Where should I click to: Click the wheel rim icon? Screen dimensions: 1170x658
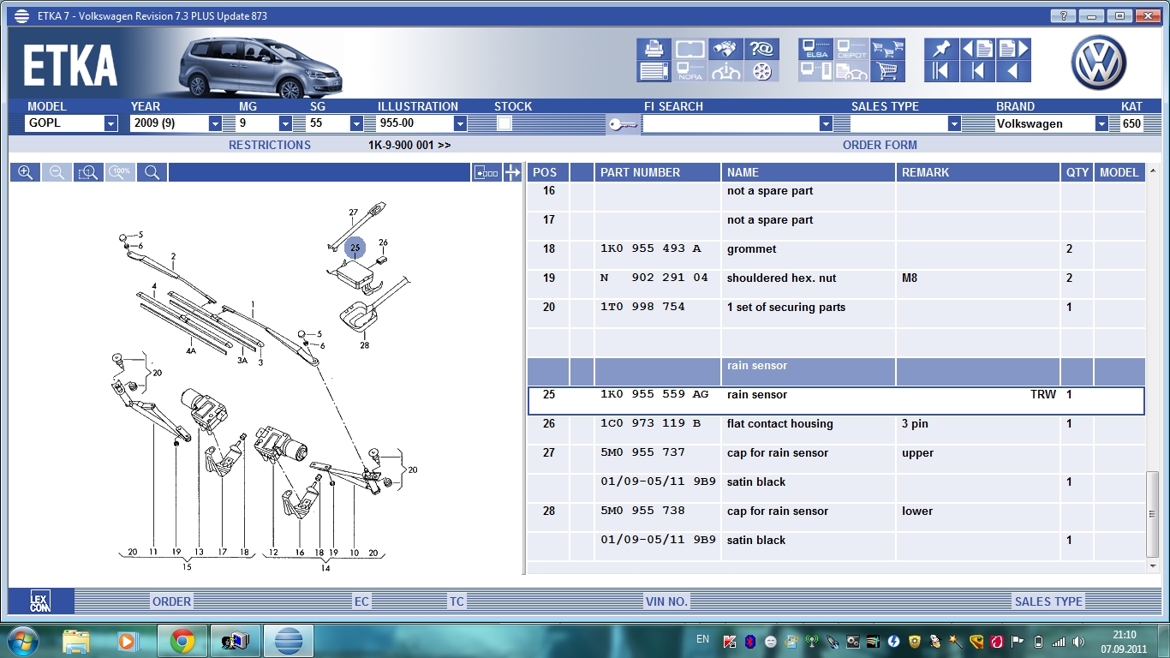coord(761,71)
